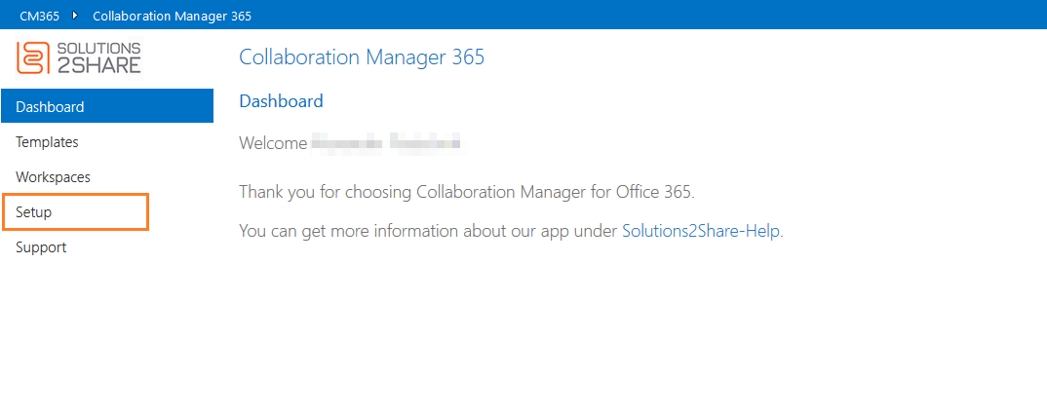
Task: Click the 'You can get more information' text
Action: click(429, 232)
